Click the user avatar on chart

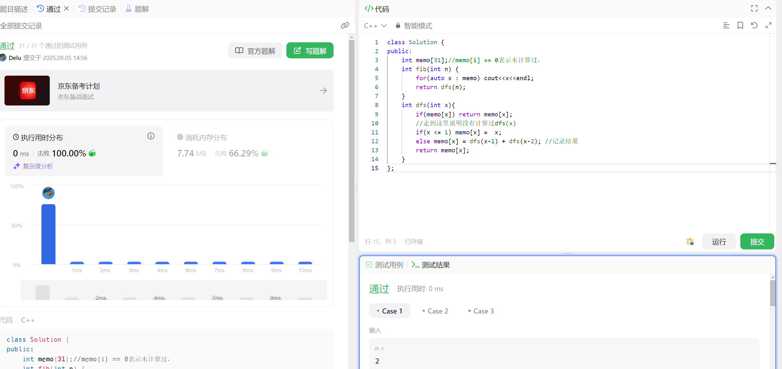pyautogui.click(x=48, y=193)
